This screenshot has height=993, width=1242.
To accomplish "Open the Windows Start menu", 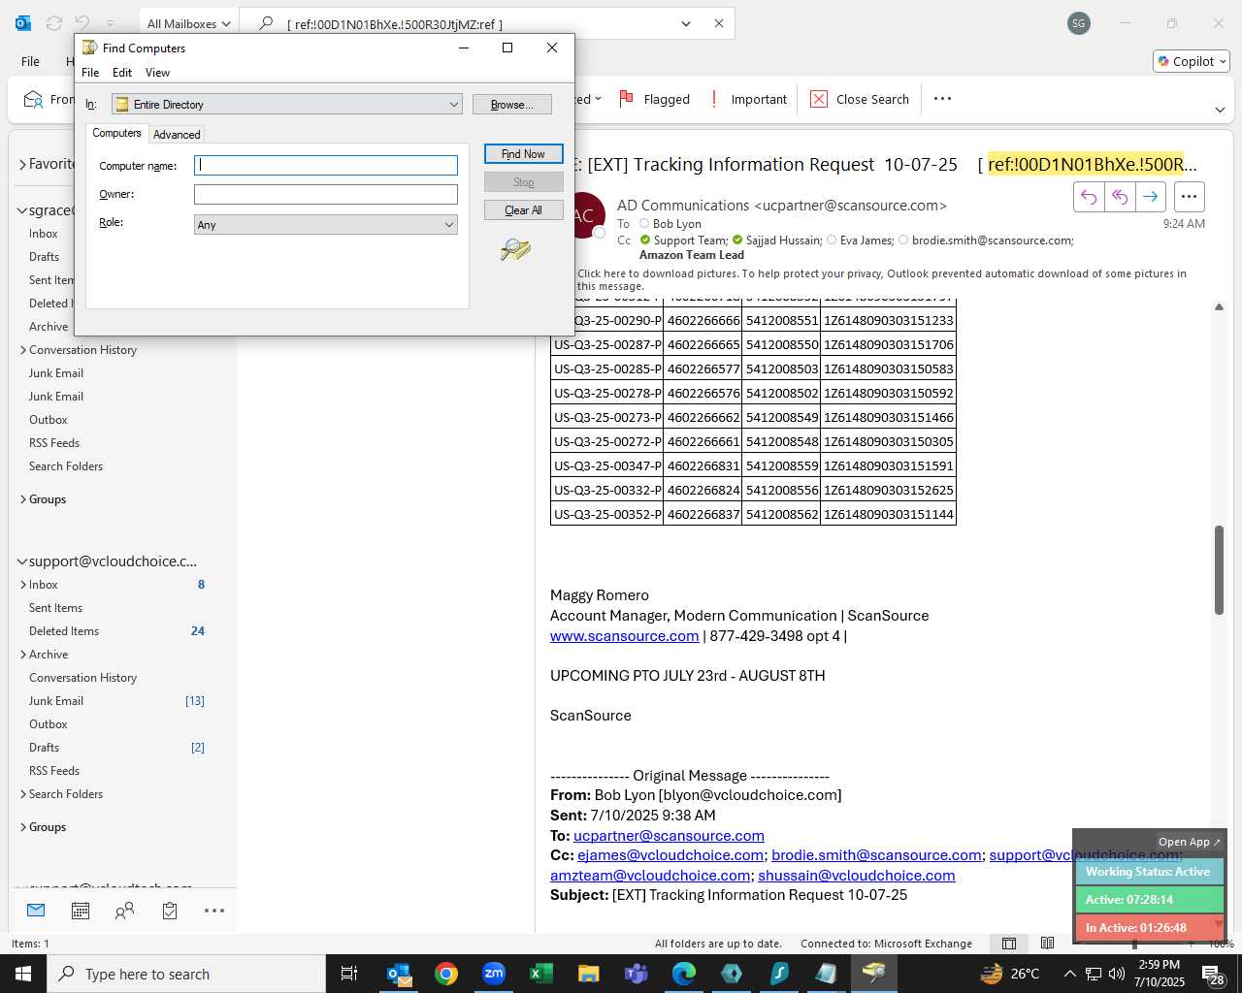I will point(23,974).
